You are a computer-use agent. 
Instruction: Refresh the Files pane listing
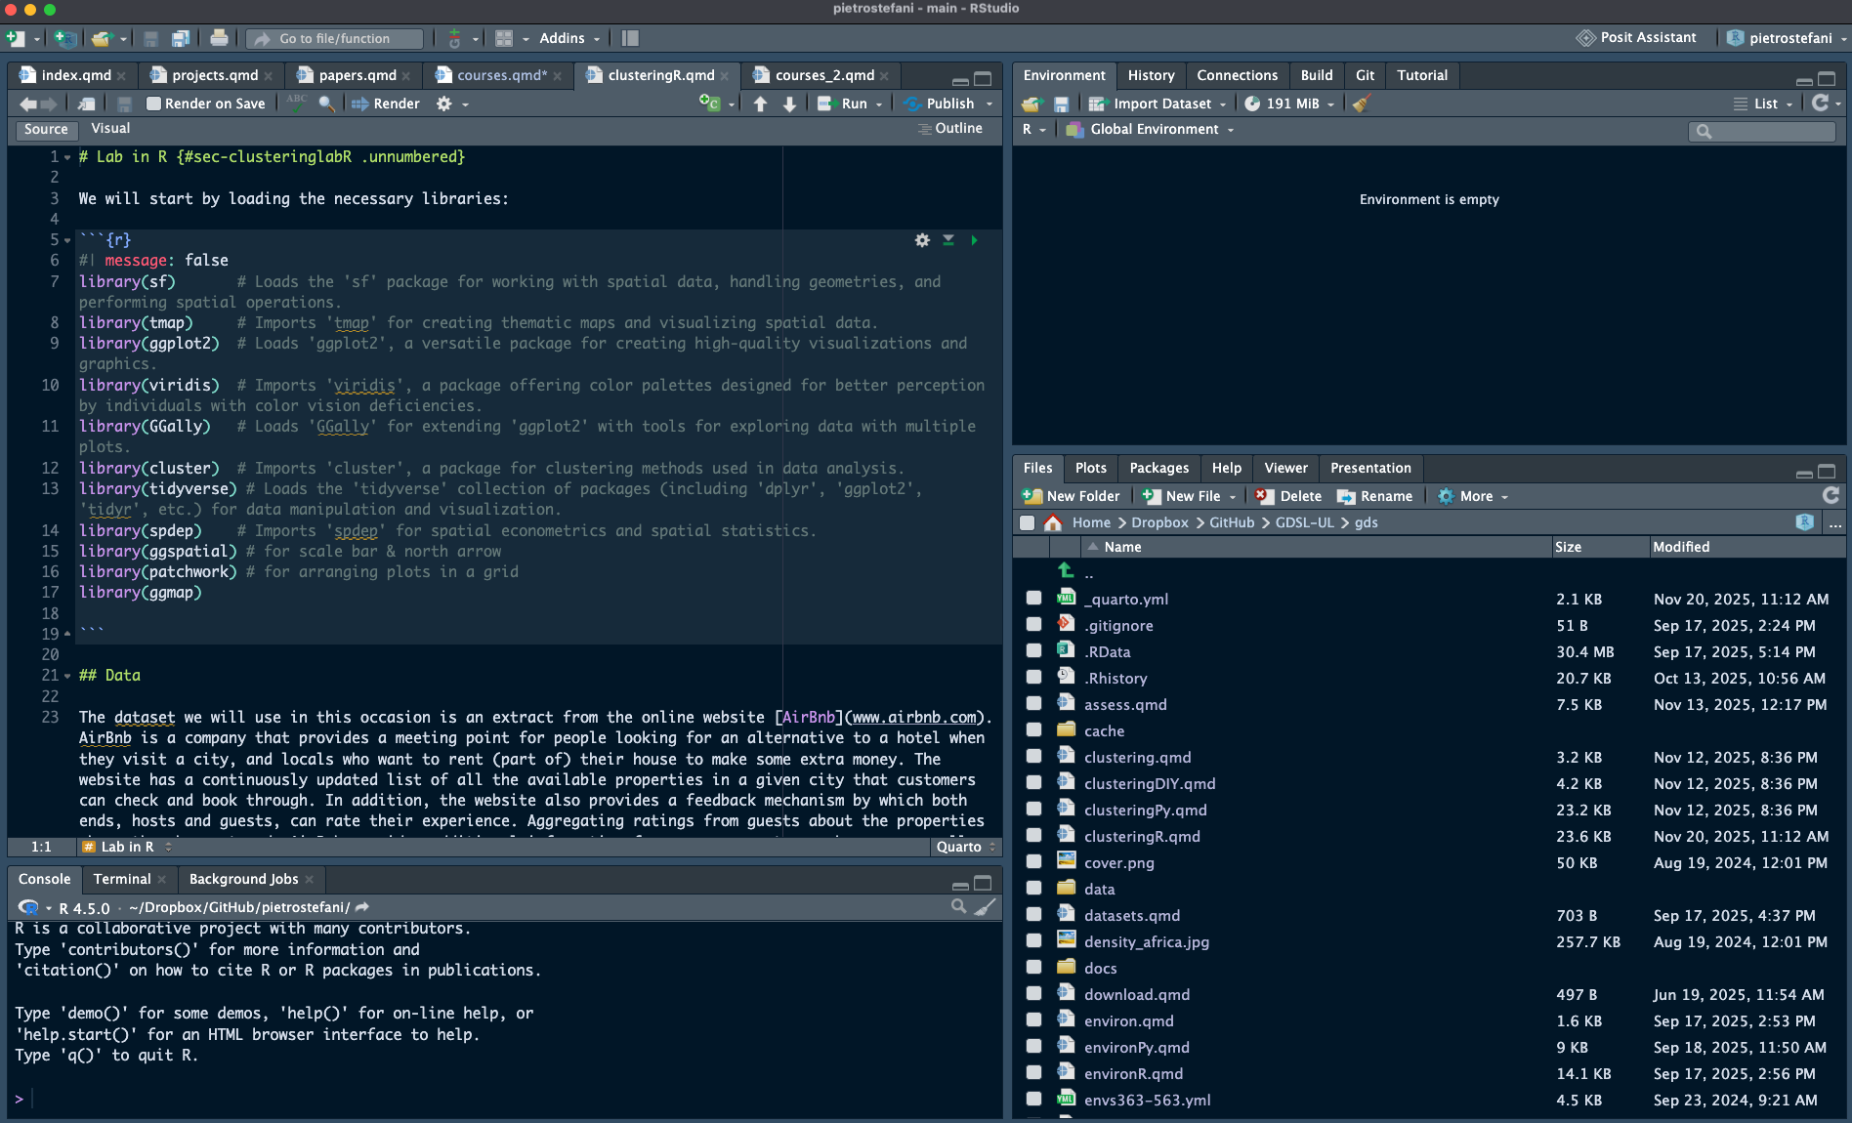1831,496
